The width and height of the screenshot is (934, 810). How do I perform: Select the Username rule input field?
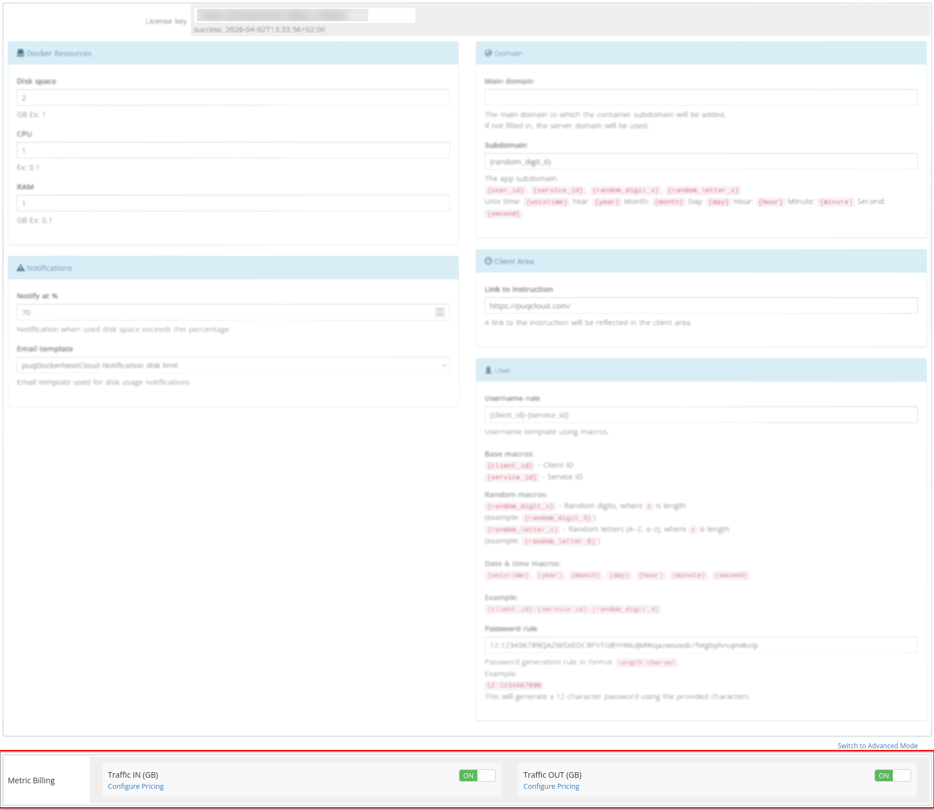point(700,414)
